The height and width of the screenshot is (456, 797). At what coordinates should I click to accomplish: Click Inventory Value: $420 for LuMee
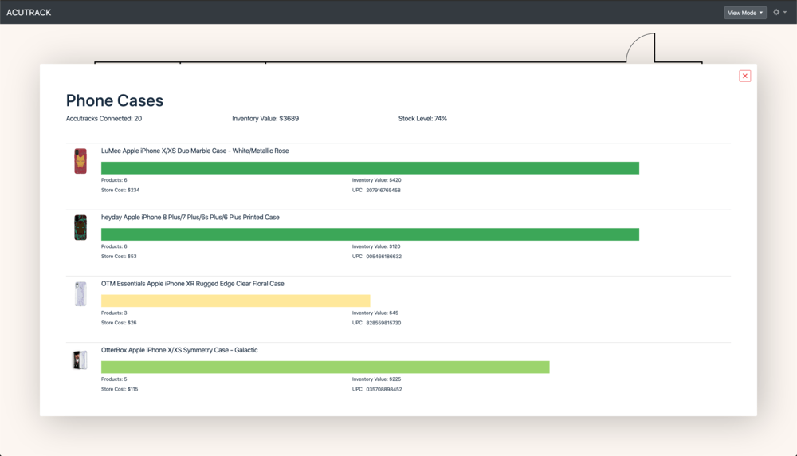click(x=377, y=180)
